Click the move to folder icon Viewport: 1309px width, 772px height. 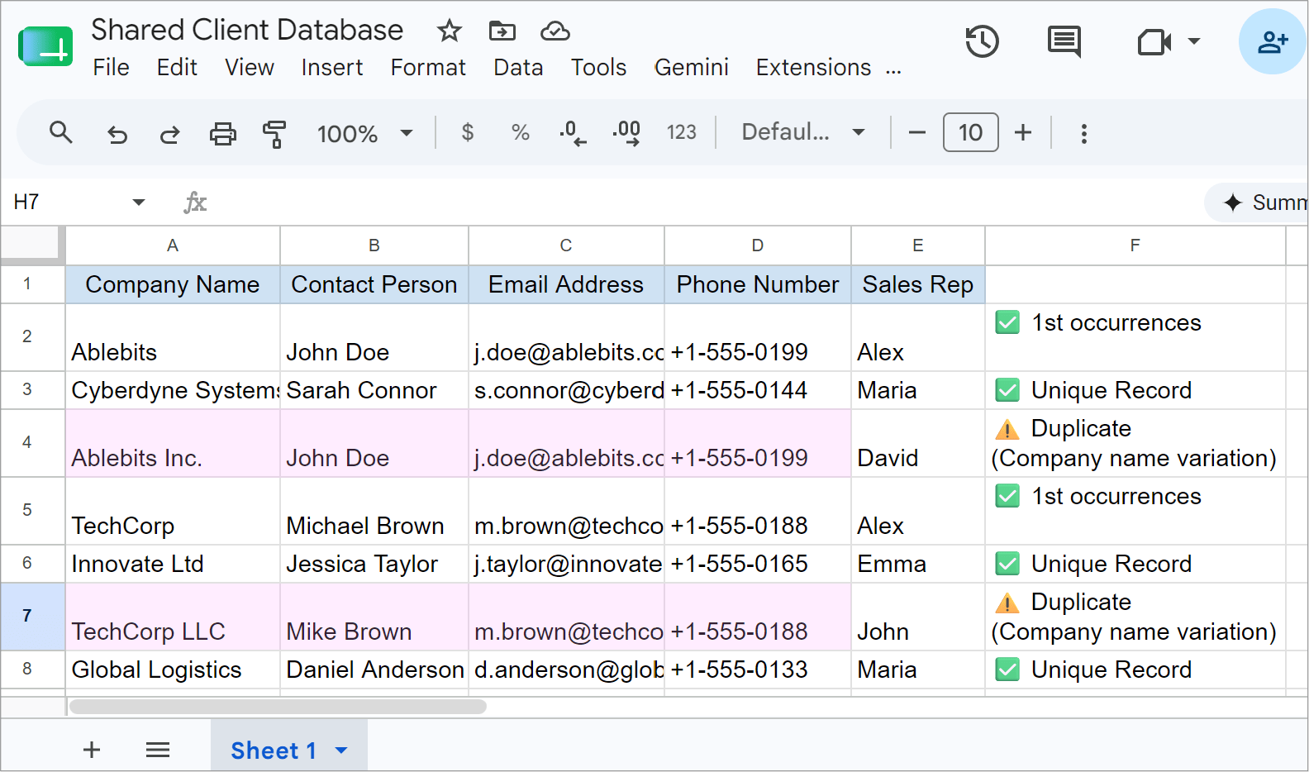502,31
